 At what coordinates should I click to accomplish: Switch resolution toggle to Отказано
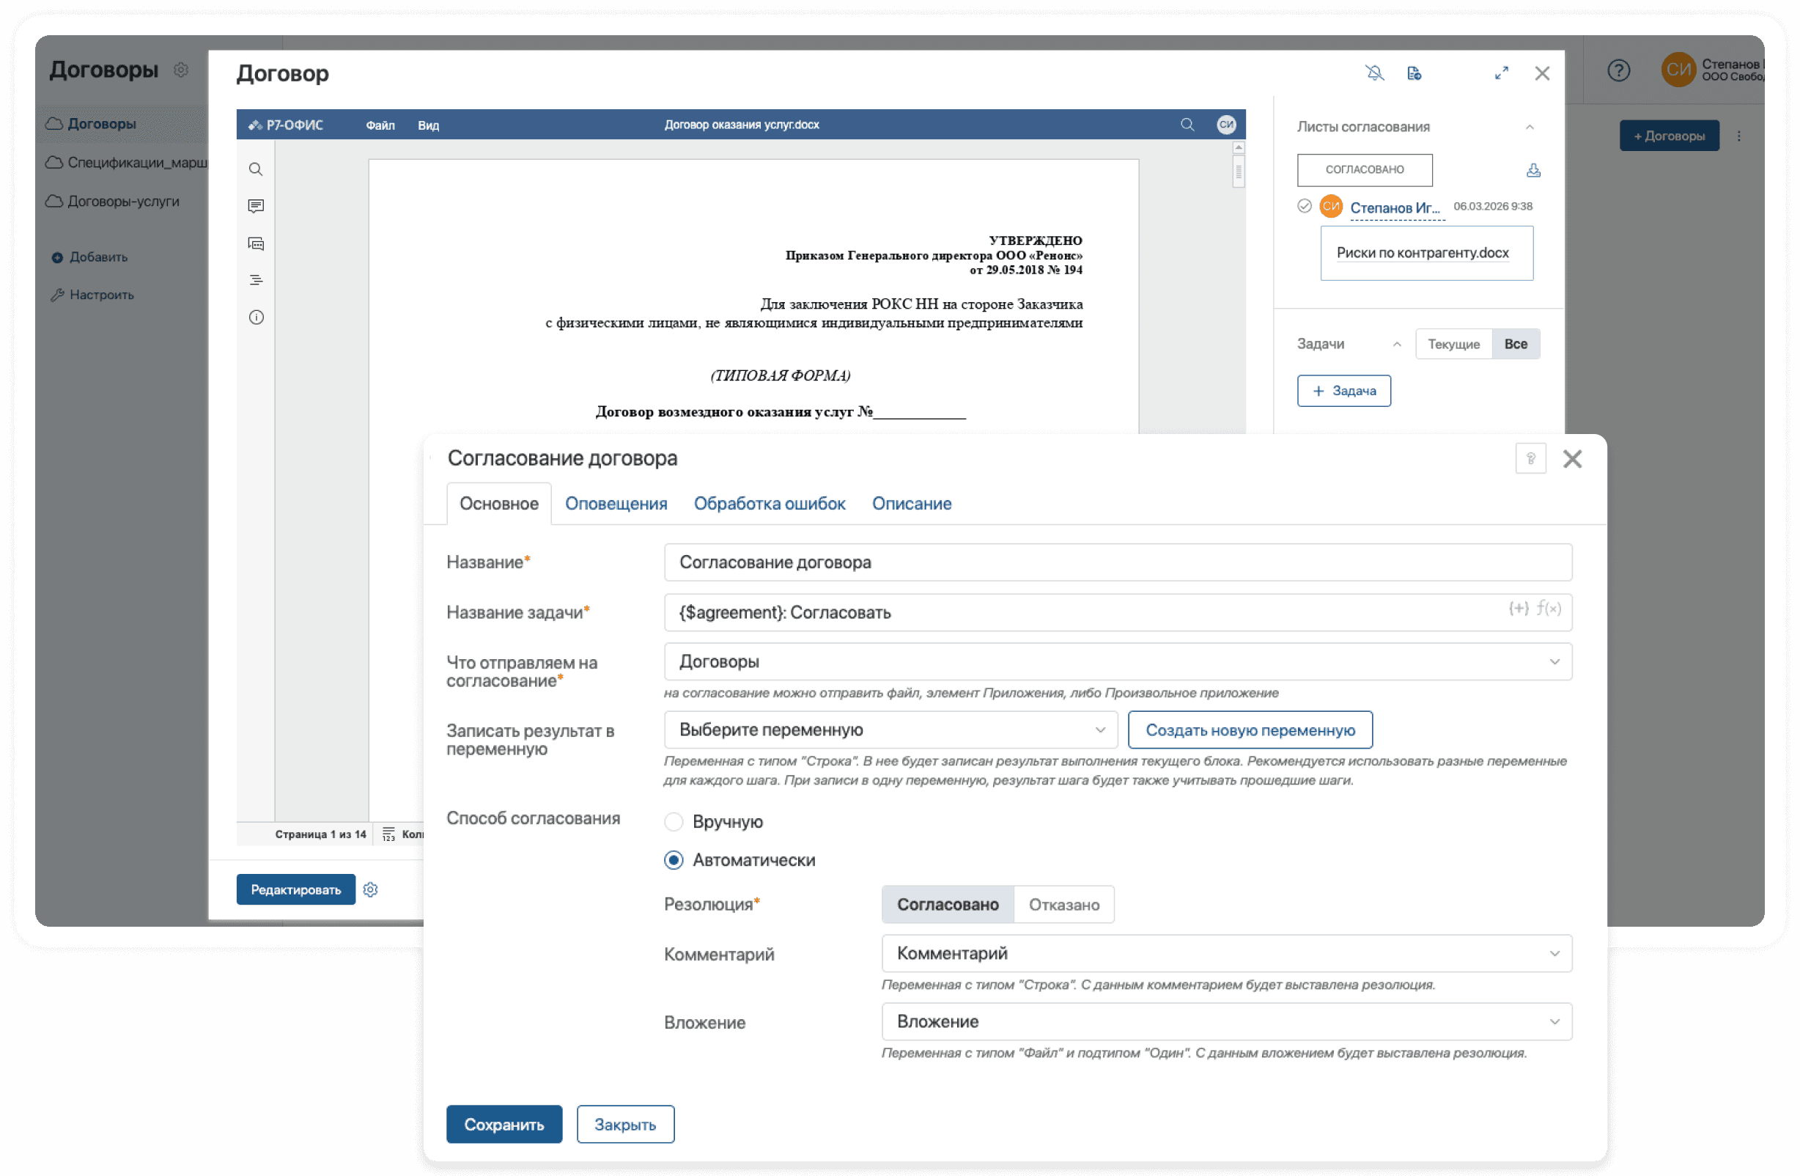[x=1063, y=903]
